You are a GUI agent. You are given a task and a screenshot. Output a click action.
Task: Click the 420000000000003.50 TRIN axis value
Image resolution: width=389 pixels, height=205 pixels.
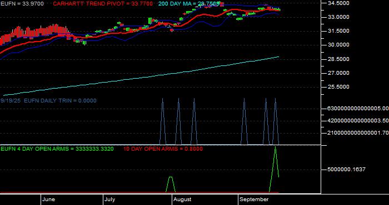click(x=357, y=121)
